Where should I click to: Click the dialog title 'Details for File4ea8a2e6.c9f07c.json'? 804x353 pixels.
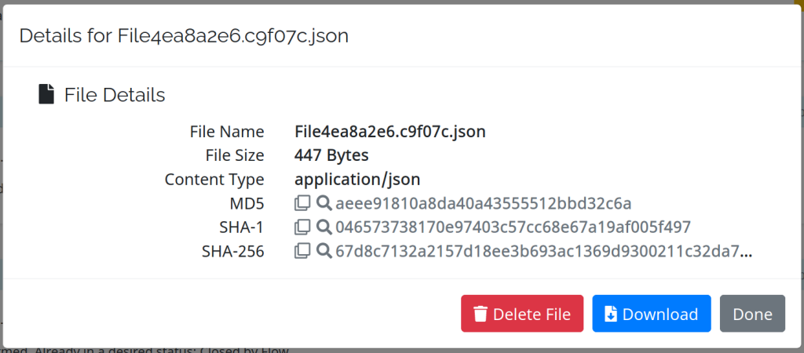pyautogui.click(x=184, y=35)
